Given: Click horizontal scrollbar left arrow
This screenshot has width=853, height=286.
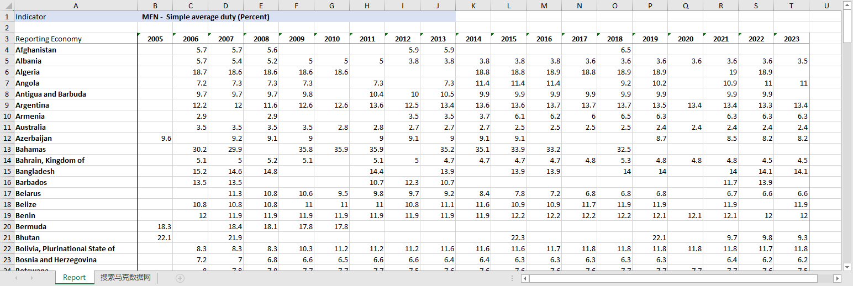Looking at the screenshot, I should [525, 278].
